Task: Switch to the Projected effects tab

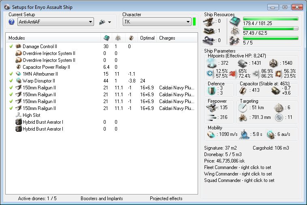Action: pyautogui.click(x=166, y=199)
